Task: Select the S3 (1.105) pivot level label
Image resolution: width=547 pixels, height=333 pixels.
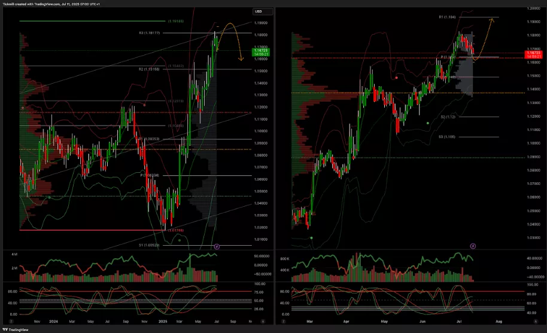Action: 448,137
